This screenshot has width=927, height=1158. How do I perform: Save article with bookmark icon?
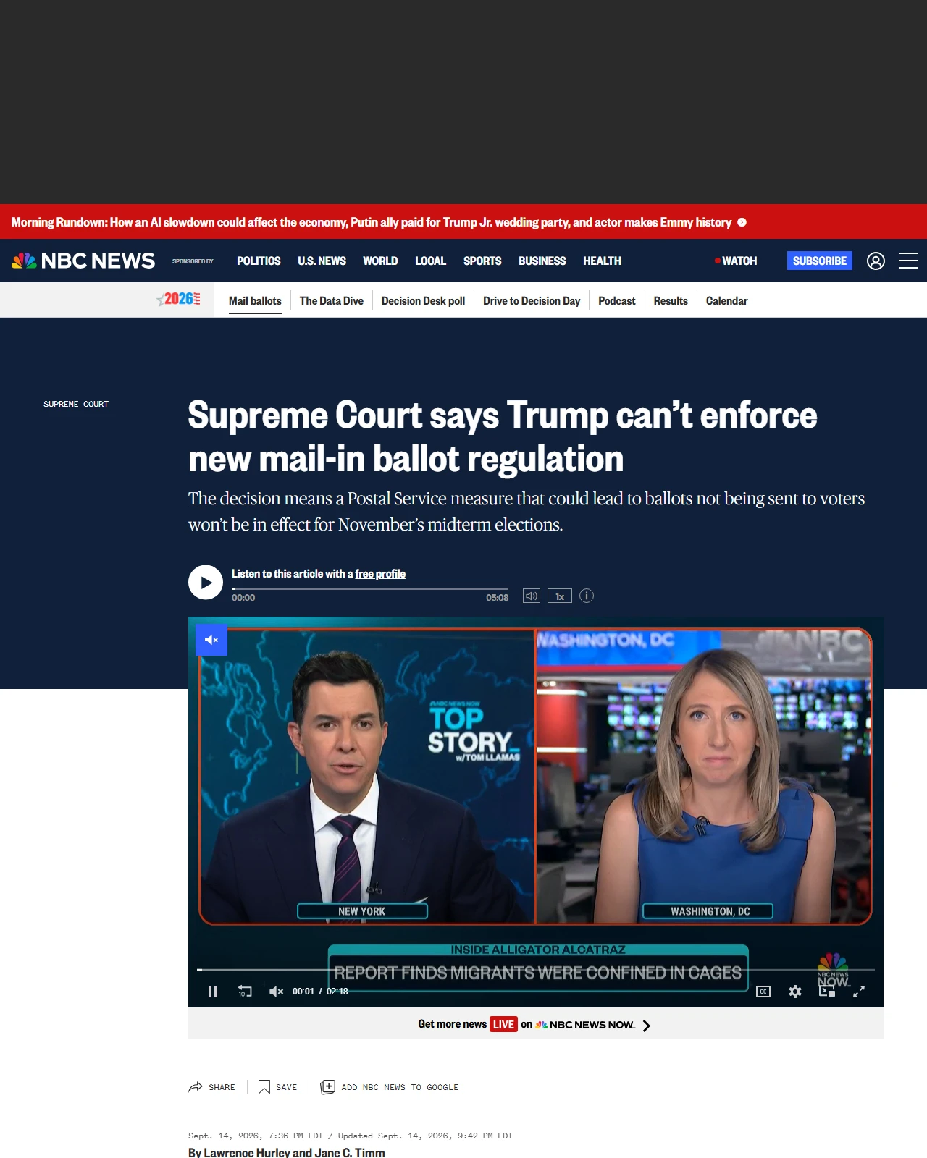(x=264, y=1087)
